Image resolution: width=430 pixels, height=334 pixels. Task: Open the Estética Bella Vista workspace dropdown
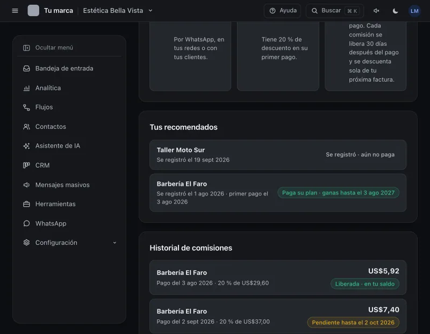click(118, 11)
